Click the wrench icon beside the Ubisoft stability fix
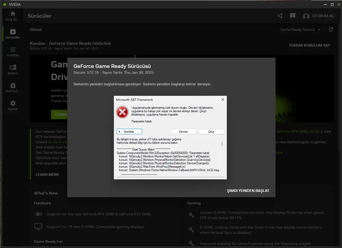 [191, 244]
